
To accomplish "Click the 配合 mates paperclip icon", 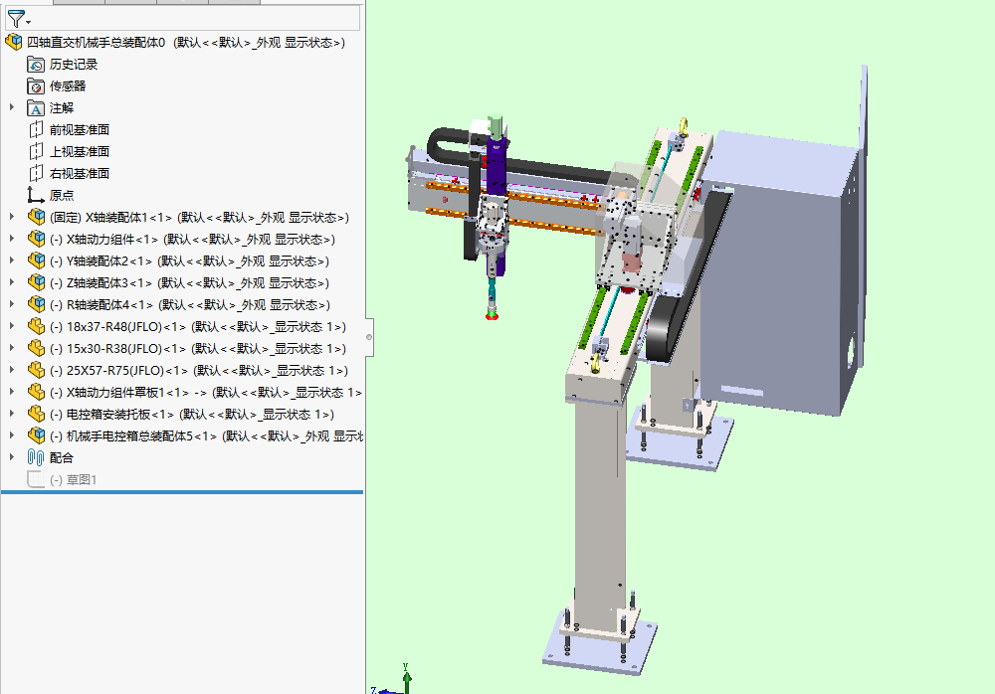I will 36,457.
